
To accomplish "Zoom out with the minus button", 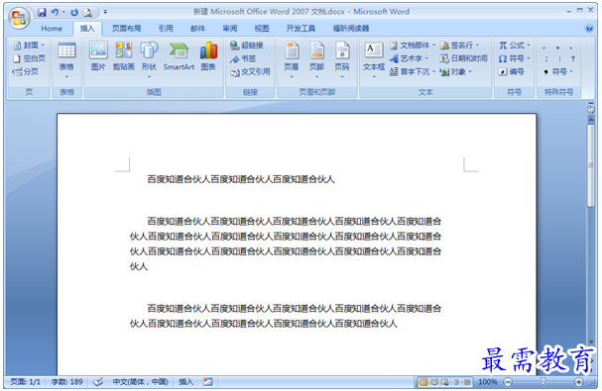I will click(508, 382).
